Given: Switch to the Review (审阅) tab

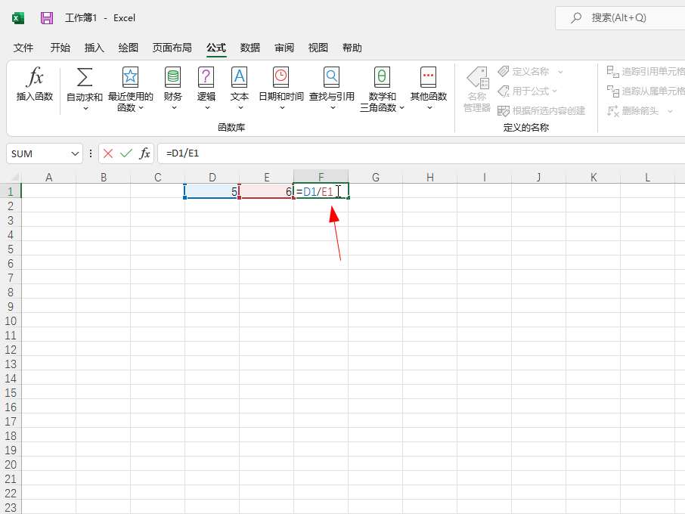Looking at the screenshot, I should [x=284, y=48].
